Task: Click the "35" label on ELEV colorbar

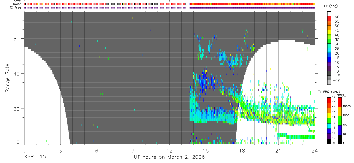Action: [x=337, y=40]
